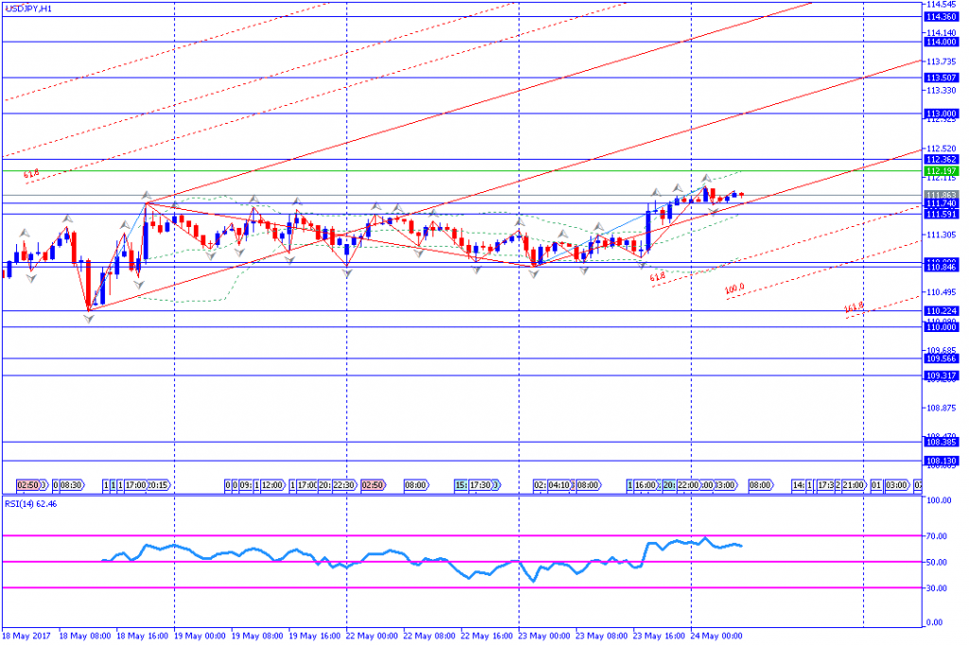Click the 108.130 price level label
969x646 pixels.
point(942,462)
